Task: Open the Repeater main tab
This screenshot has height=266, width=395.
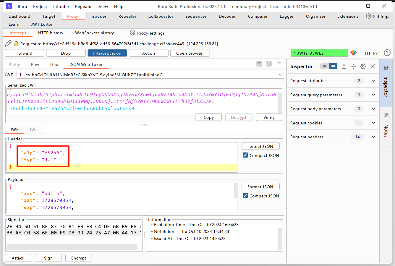Action: 127,16
